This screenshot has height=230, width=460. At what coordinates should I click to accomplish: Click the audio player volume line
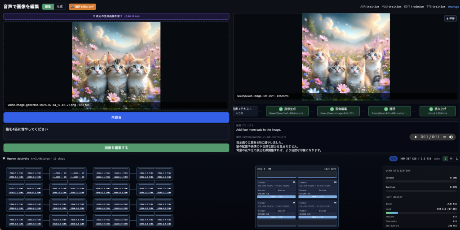[444, 137]
